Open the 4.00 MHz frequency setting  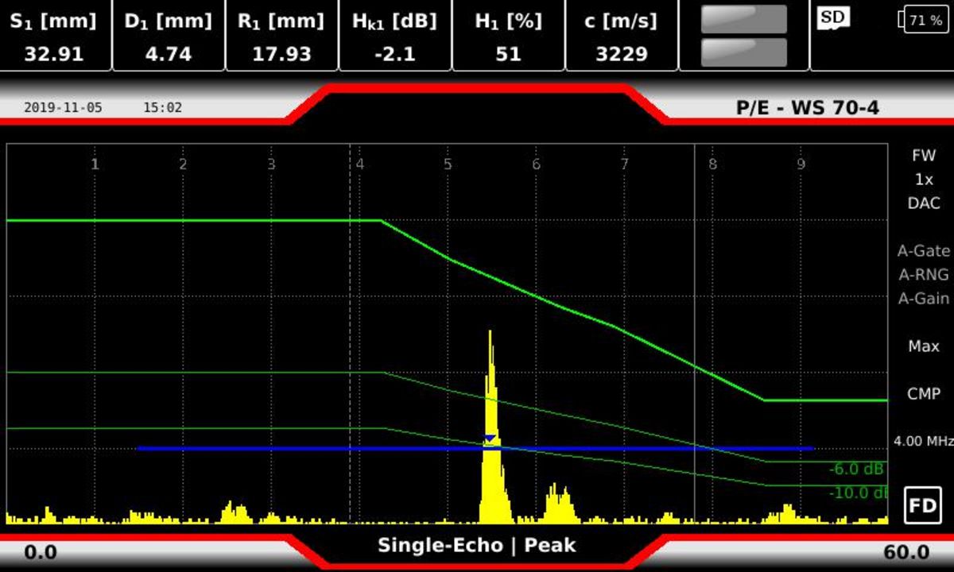click(x=922, y=439)
